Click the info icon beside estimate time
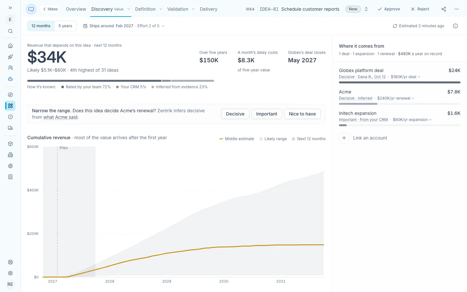 tap(455, 26)
